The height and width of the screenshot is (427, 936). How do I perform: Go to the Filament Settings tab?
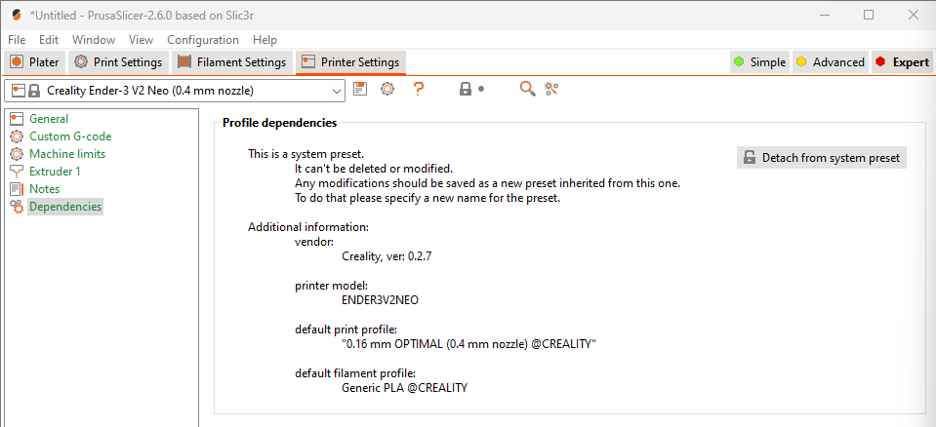232,62
